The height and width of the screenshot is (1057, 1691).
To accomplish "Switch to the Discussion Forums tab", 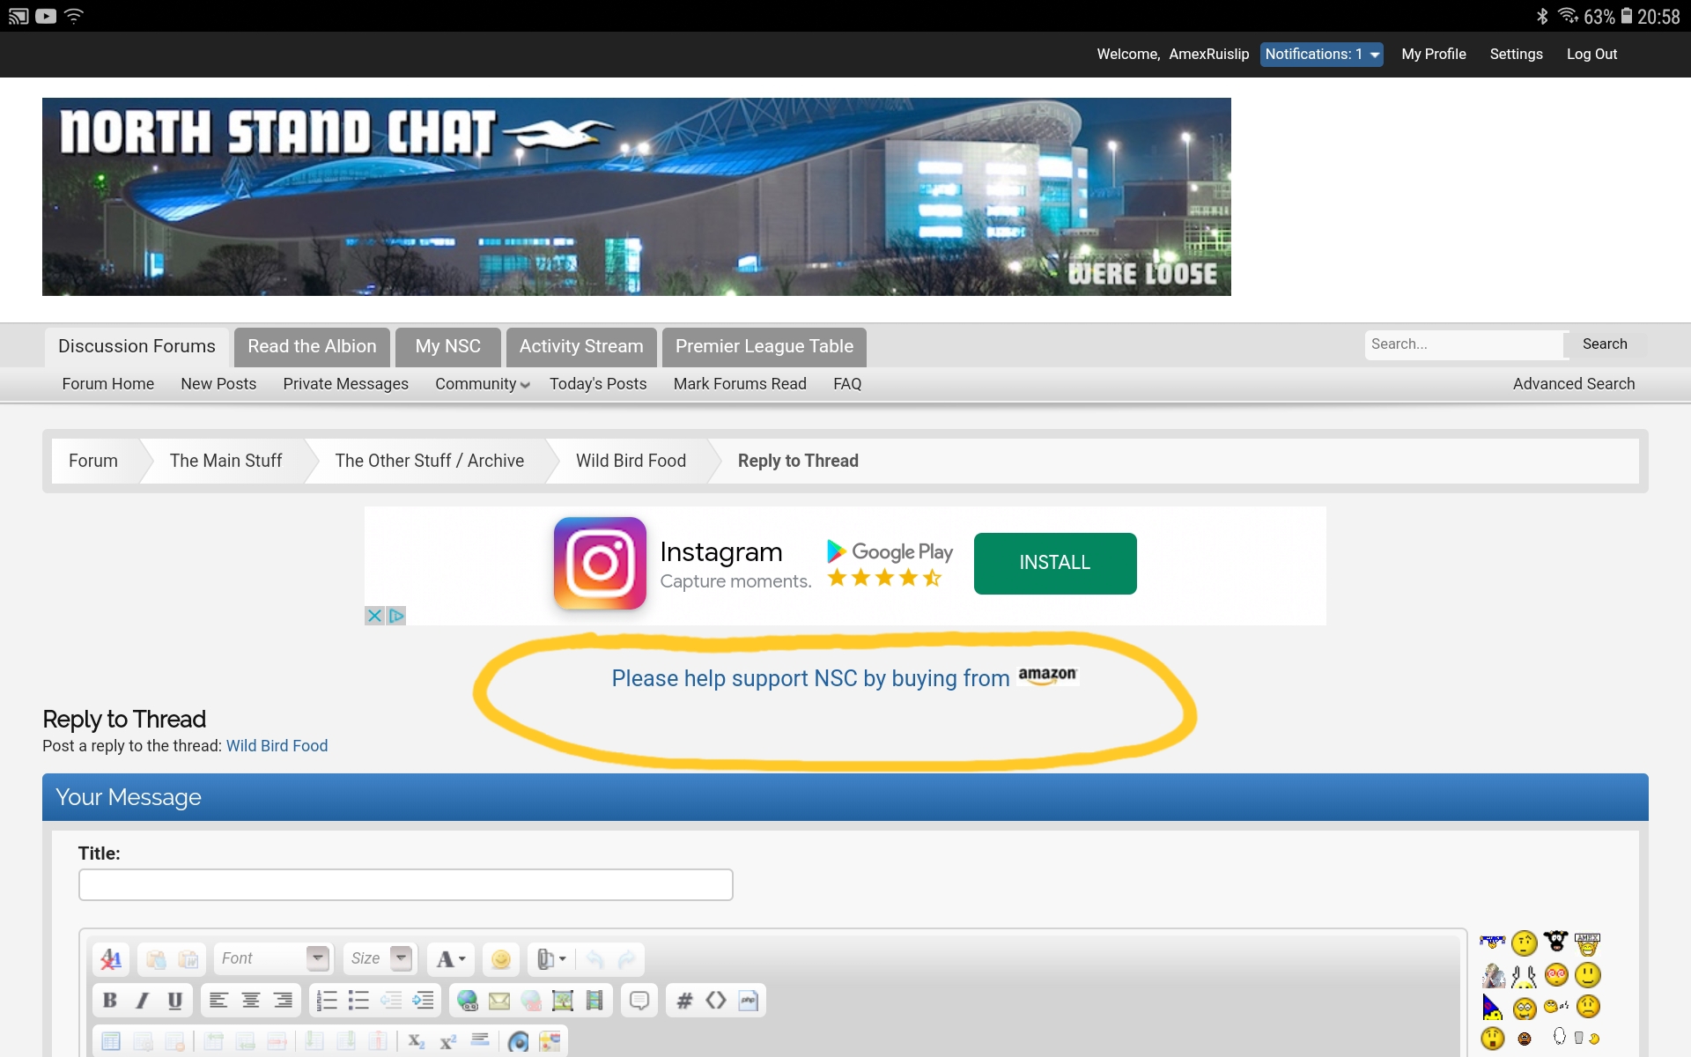I will coord(137,347).
